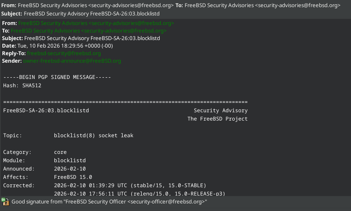Click the freebsd-security@freebsd.org Reply-To link
Viewport: 351px width, 211px height.
pyautogui.click(x=64, y=53)
